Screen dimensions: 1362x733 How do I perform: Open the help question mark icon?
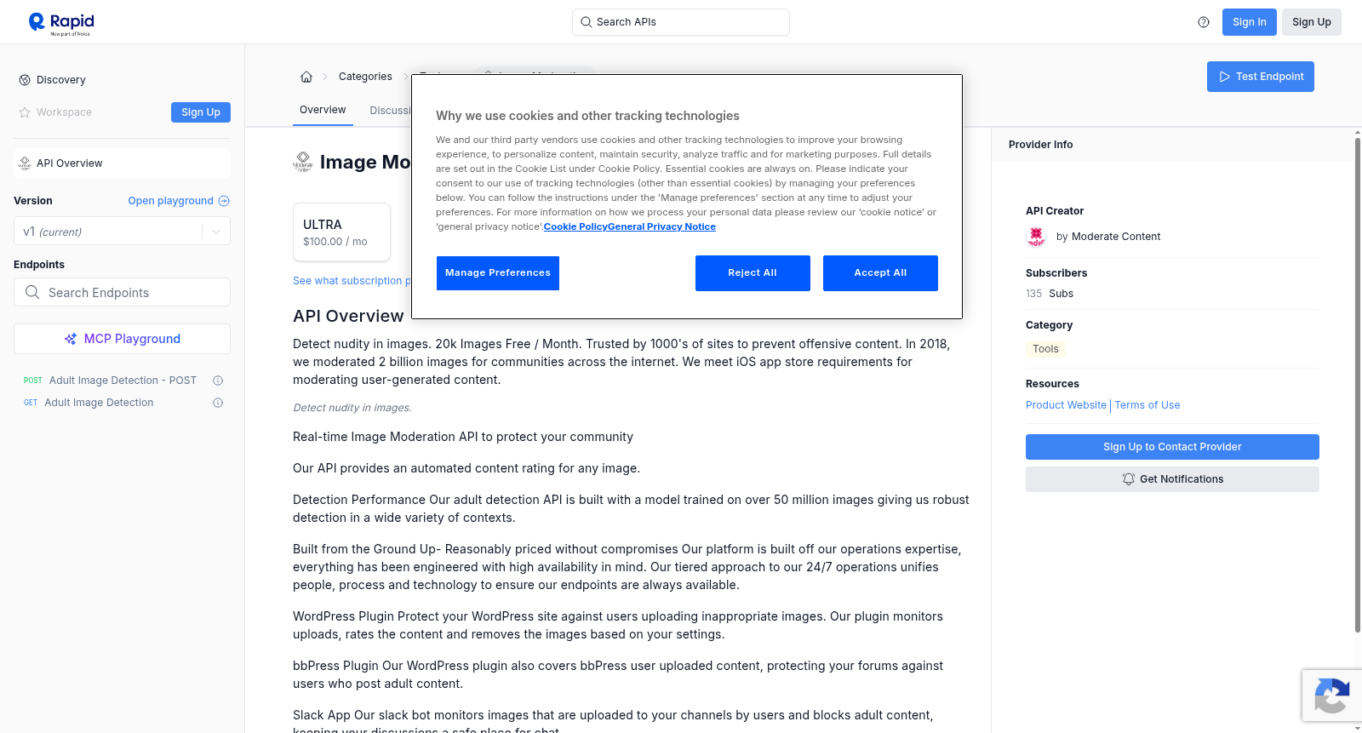[x=1204, y=22]
